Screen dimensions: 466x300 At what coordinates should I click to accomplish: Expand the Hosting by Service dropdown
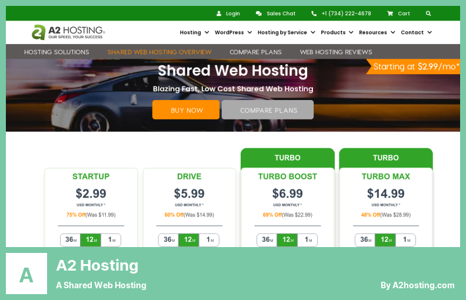coord(286,32)
